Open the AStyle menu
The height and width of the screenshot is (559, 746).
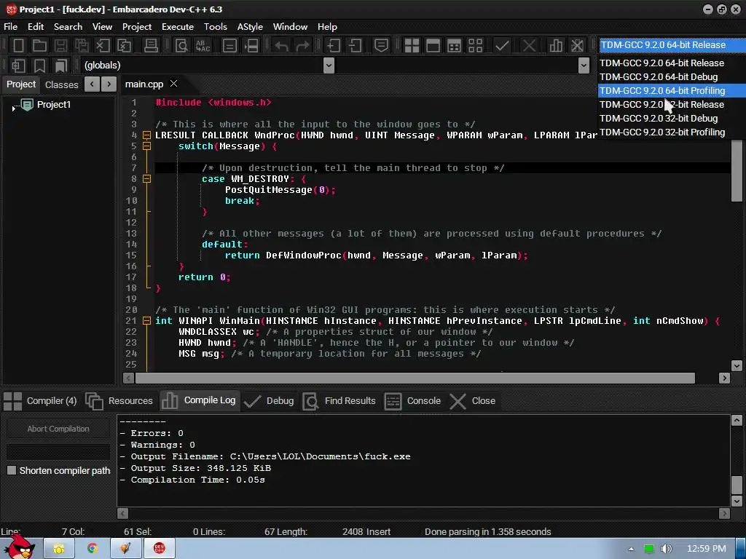(x=250, y=27)
